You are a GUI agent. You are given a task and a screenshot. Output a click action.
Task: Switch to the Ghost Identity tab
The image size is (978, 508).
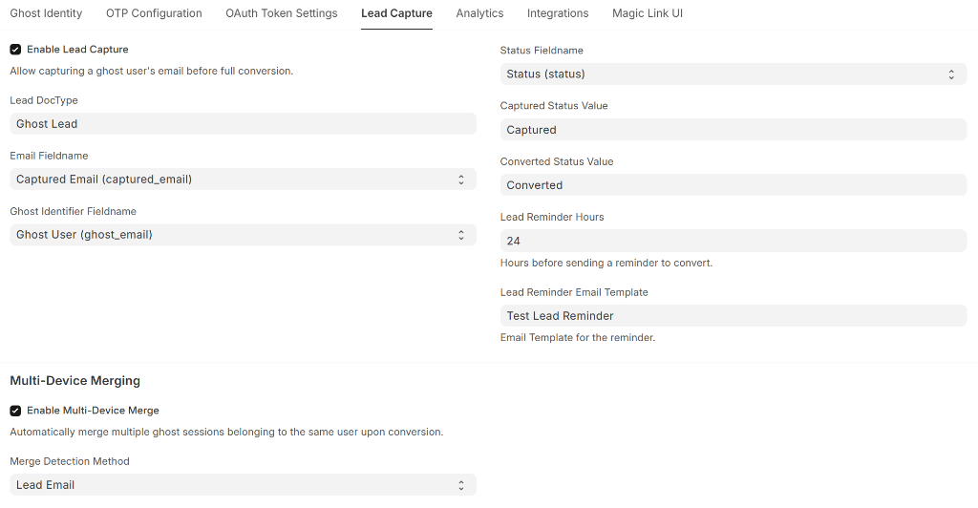pyautogui.click(x=46, y=13)
